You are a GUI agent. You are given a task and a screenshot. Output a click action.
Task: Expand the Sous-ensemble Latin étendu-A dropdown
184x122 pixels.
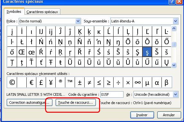[x=175, y=21]
